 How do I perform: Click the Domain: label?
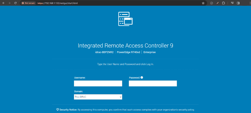(x=78, y=91)
